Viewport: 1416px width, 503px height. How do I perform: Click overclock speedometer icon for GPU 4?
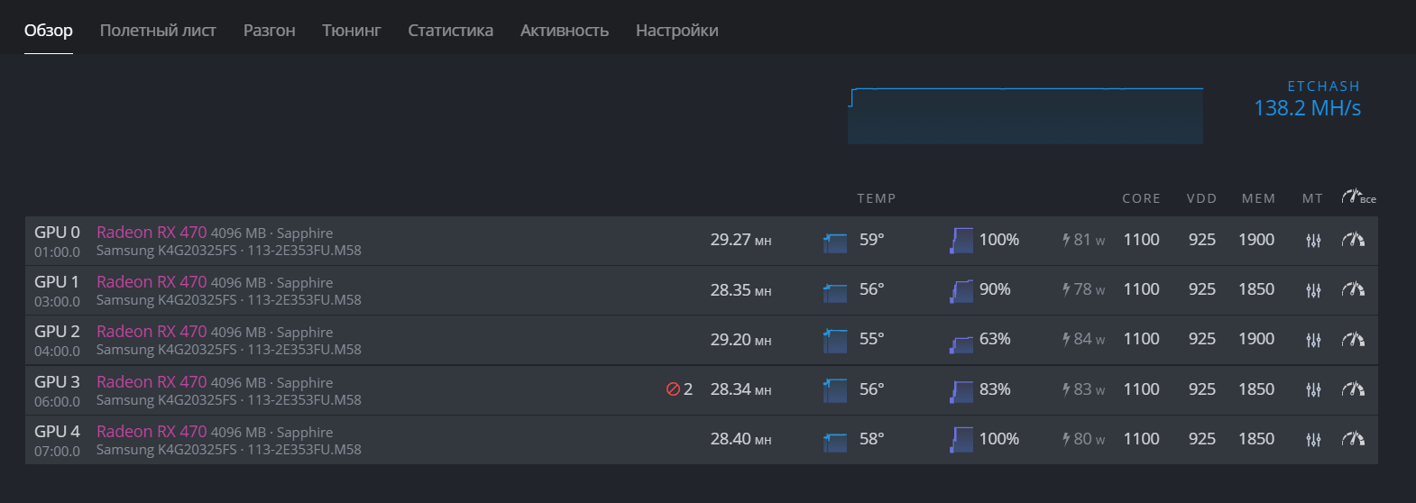tap(1353, 439)
